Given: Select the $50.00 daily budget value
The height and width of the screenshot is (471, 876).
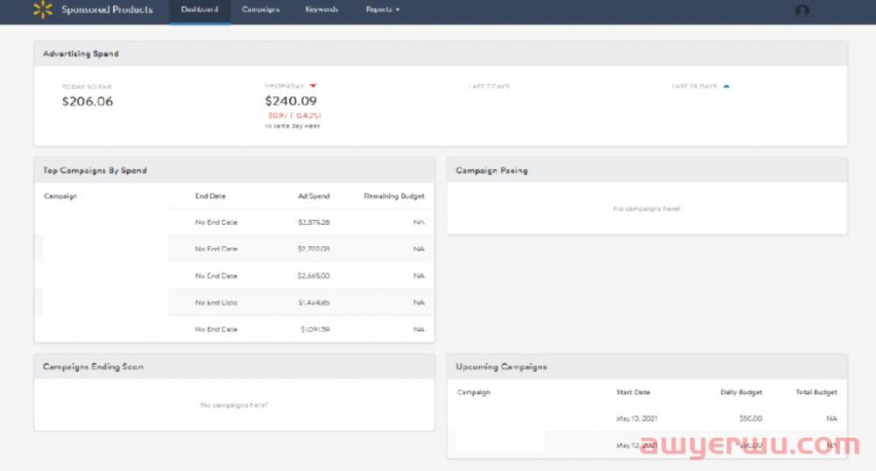Looking at the screenshot, I should (x=751, y=418).
